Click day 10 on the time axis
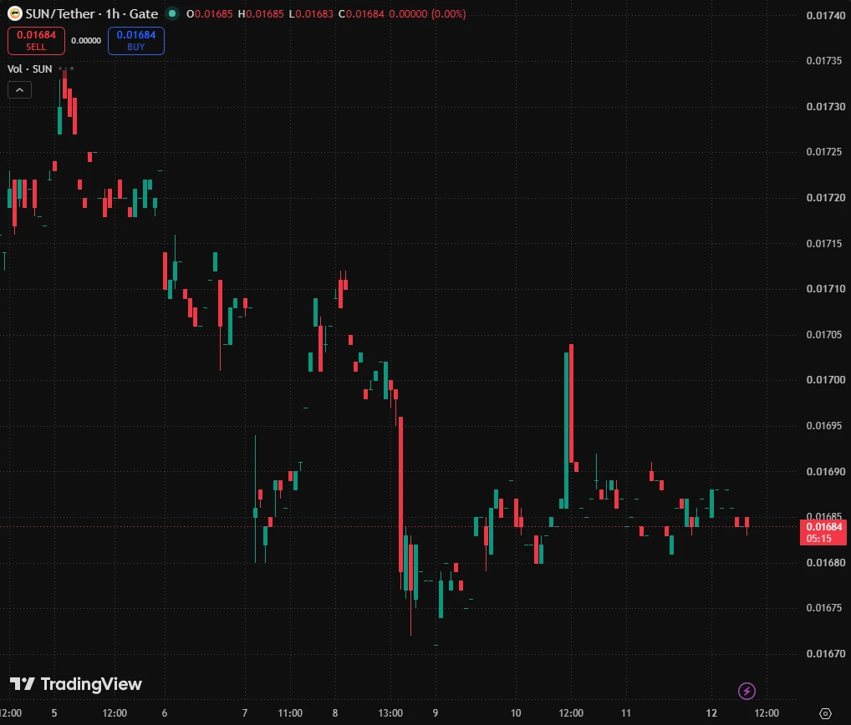The image size is (851, 725). [516, 713]
